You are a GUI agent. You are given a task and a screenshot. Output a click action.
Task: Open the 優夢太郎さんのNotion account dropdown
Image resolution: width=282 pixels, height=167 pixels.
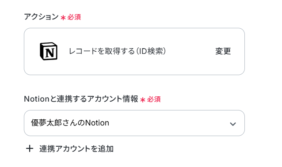pyautogui.click(x=134, y=123)
